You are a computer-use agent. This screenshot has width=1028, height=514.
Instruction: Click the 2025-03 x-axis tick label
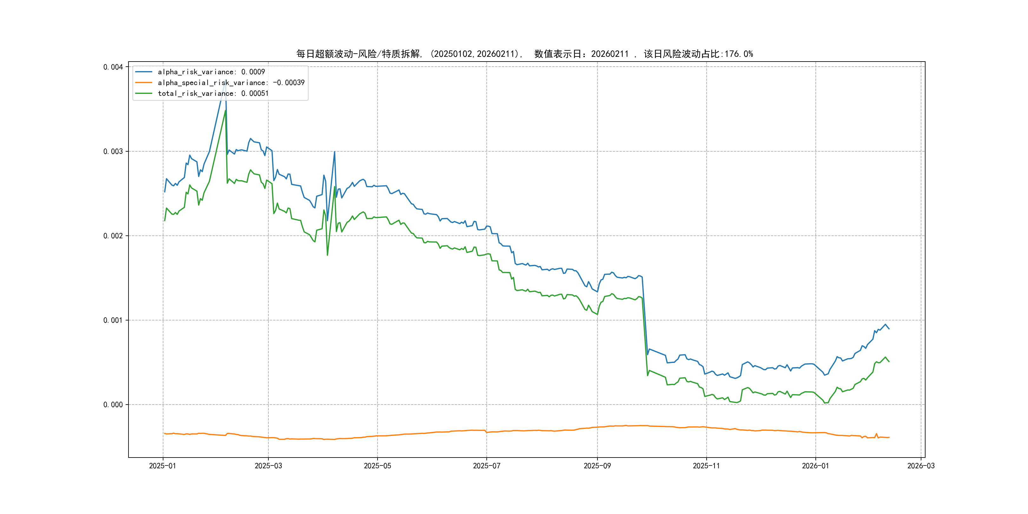(x=268, y=466)
